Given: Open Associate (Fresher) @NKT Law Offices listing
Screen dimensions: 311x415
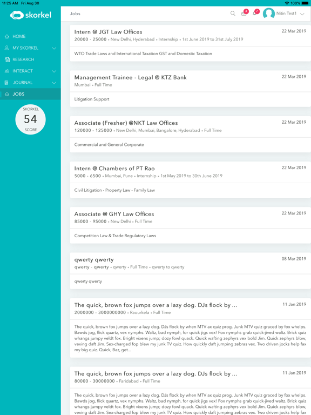Looking at the screenshot, I should [x=126, y=123].
